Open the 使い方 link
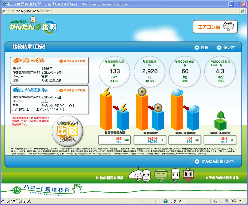Screen dimensions: 248x205 226,47
